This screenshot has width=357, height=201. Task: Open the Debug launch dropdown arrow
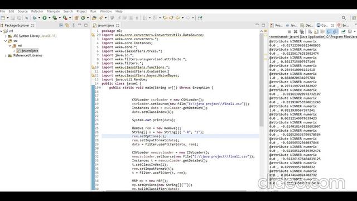[39, 18]
